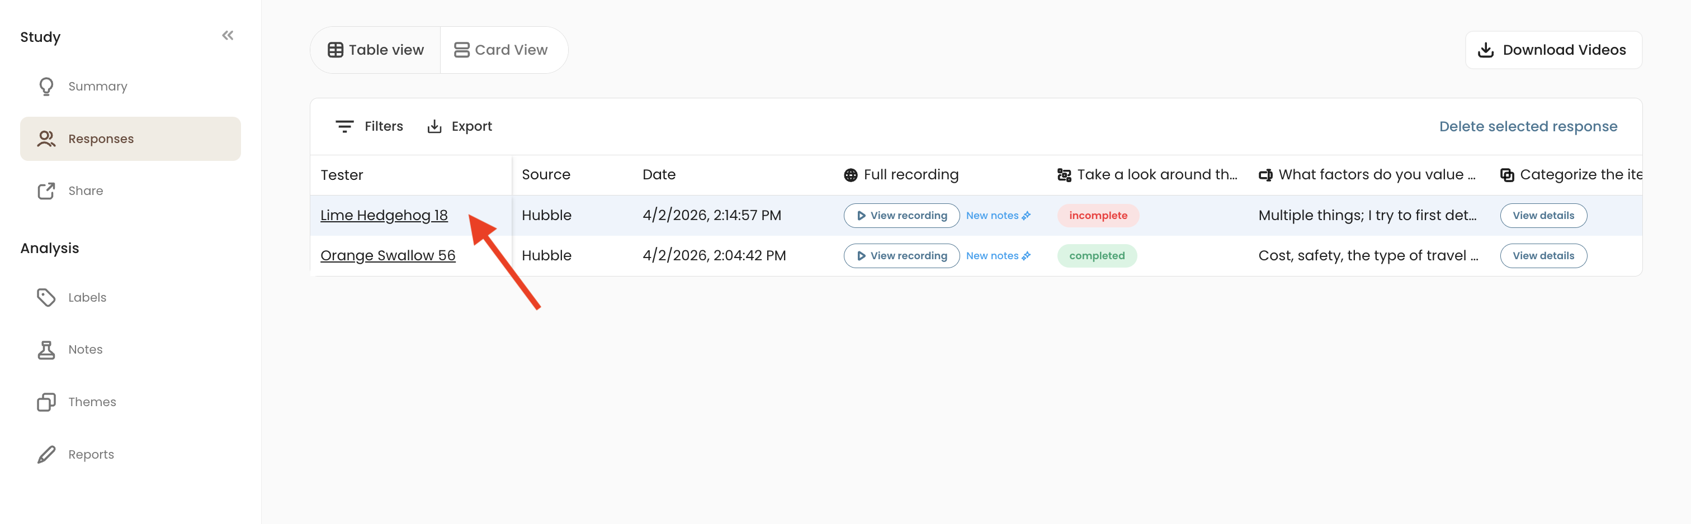This screenshot has height=524, width=1691.
Task: Click the Themes stacked-squares icon
Action: coord(46,402)
